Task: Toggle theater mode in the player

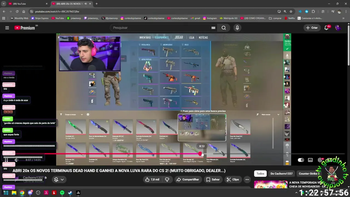Action: pyautogui.click(x=330, y=160)
